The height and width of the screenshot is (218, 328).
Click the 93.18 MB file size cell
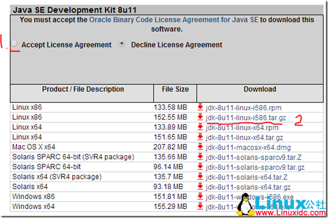[x=168, y=187]
